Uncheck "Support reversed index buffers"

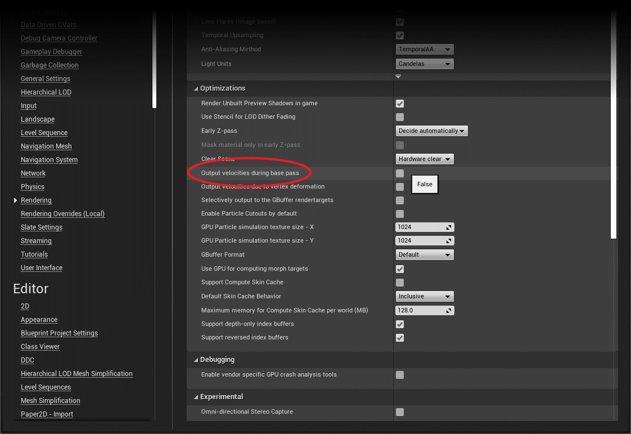pos(399,338)
